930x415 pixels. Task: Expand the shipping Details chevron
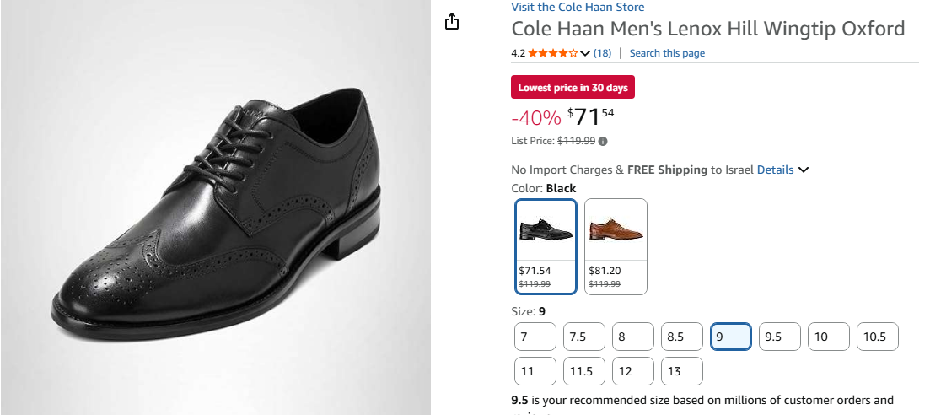click(804, 170)
